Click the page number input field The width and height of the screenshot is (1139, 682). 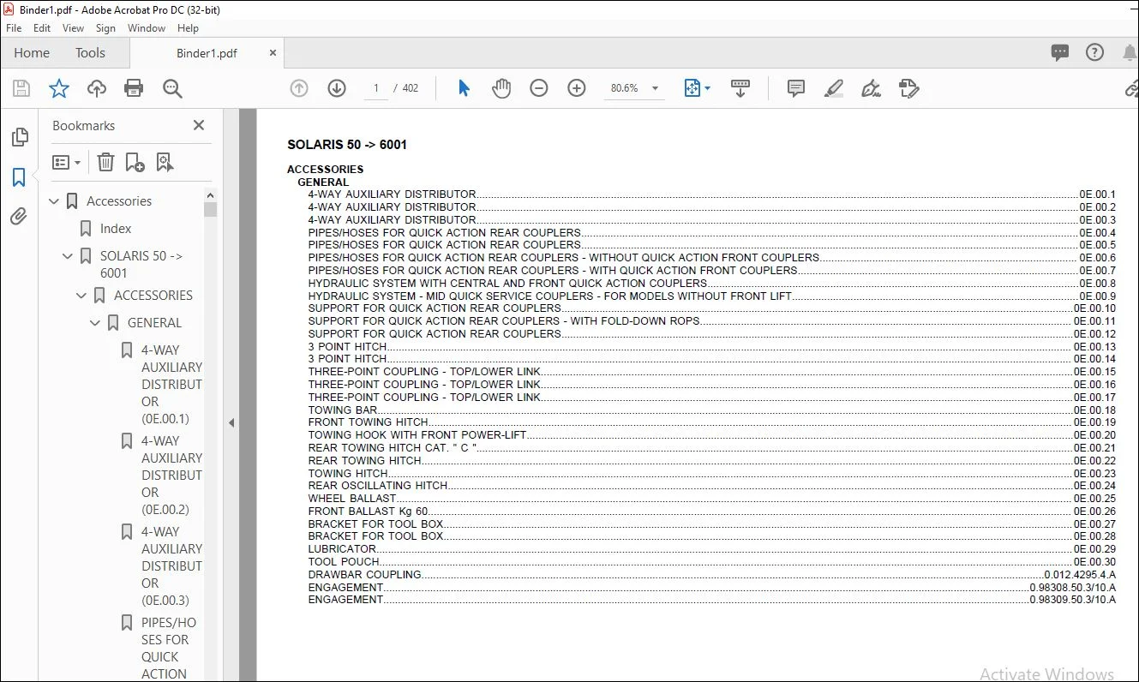pyautogui.click(x=375, y=88)
